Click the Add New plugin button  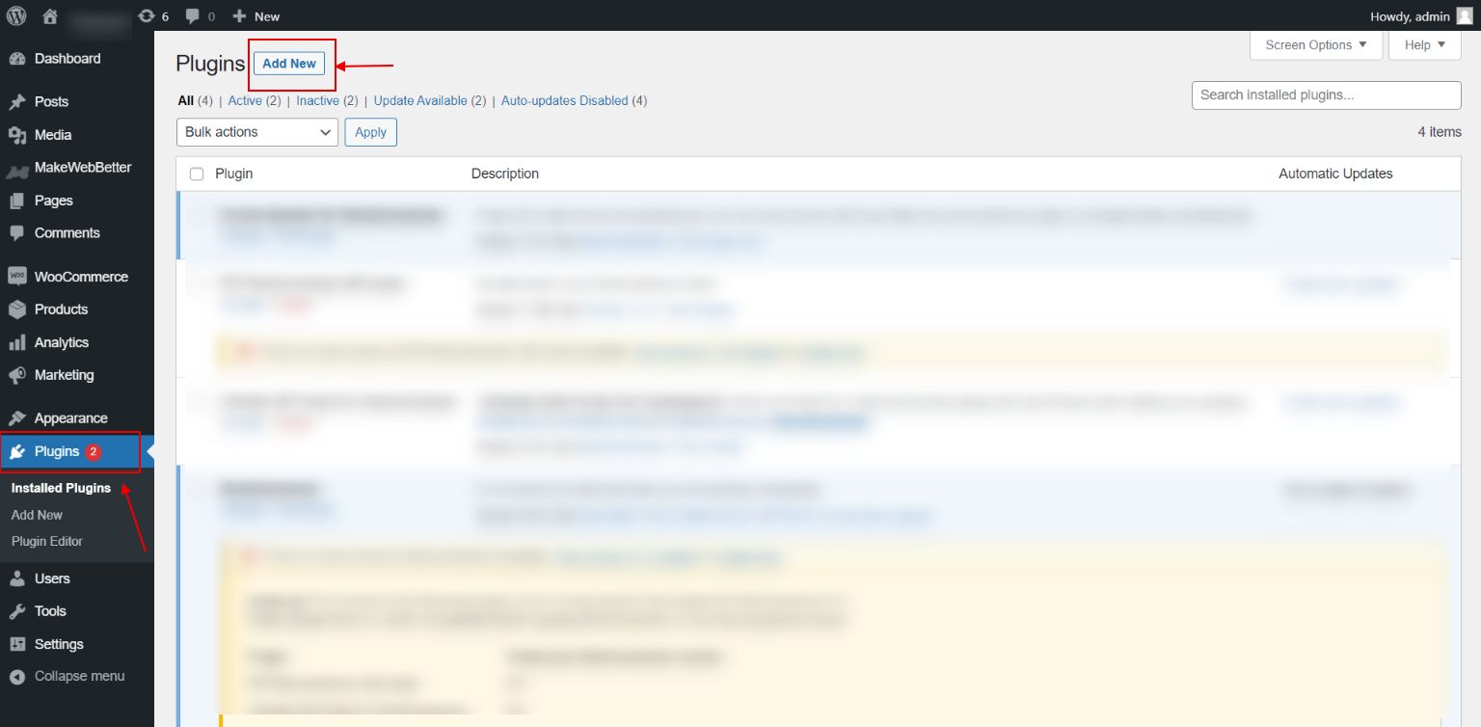pyautogui.click(x=289, y=64)
